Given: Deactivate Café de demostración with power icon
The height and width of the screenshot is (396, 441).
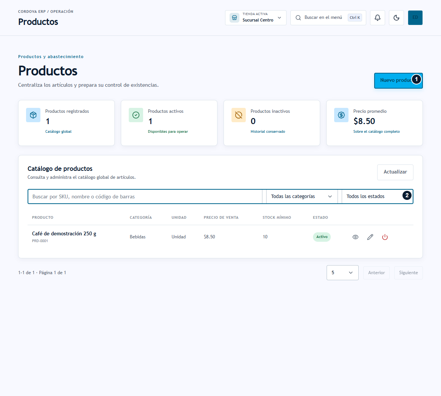Looking at the screenshot, I should tap(385, 237).
